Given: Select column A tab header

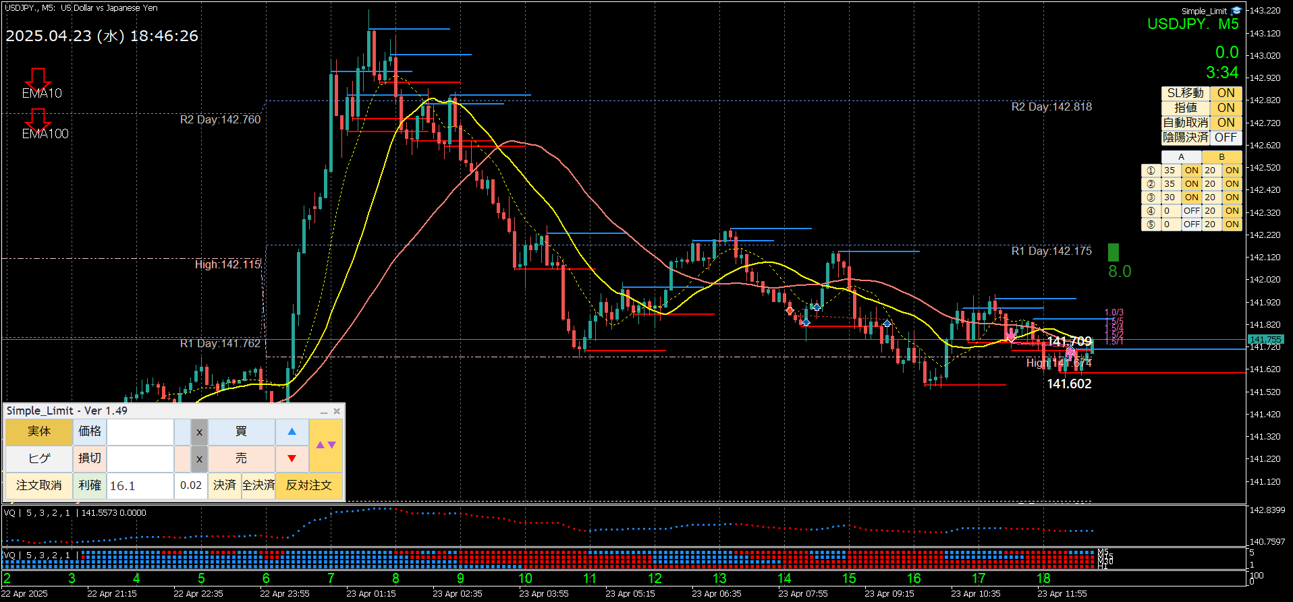Looking at the screenshot, I should pos(1181,157).
